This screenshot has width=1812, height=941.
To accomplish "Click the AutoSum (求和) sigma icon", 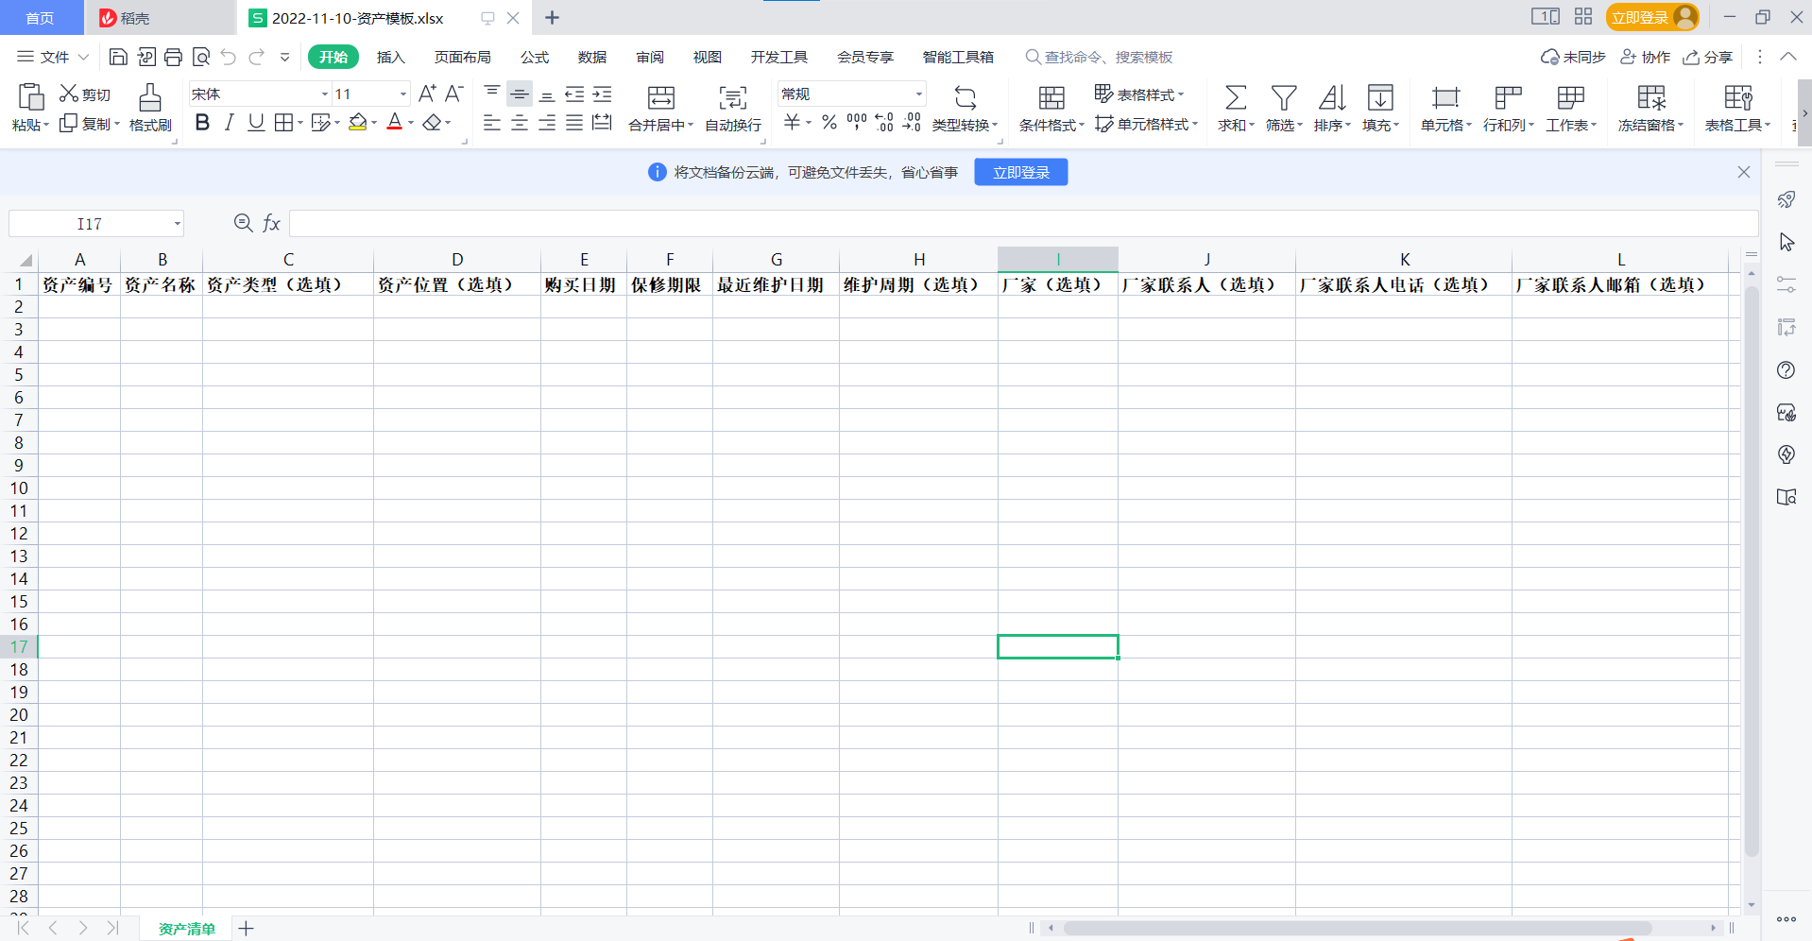I will [1236, 97].
